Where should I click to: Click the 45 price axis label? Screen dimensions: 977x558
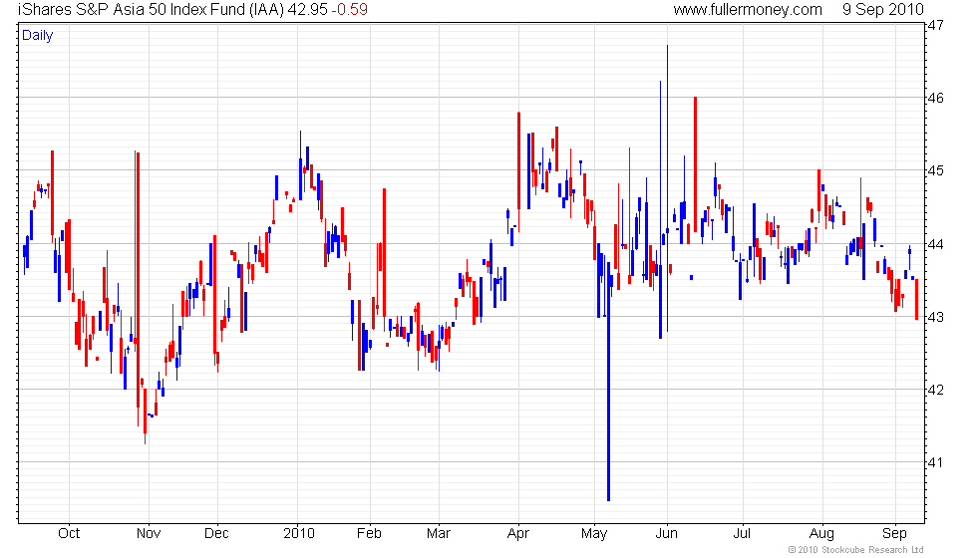click(x=936, y=170)
